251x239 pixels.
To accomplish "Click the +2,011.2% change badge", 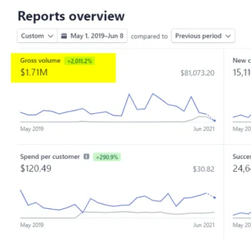I will click(x=80, y=61).
